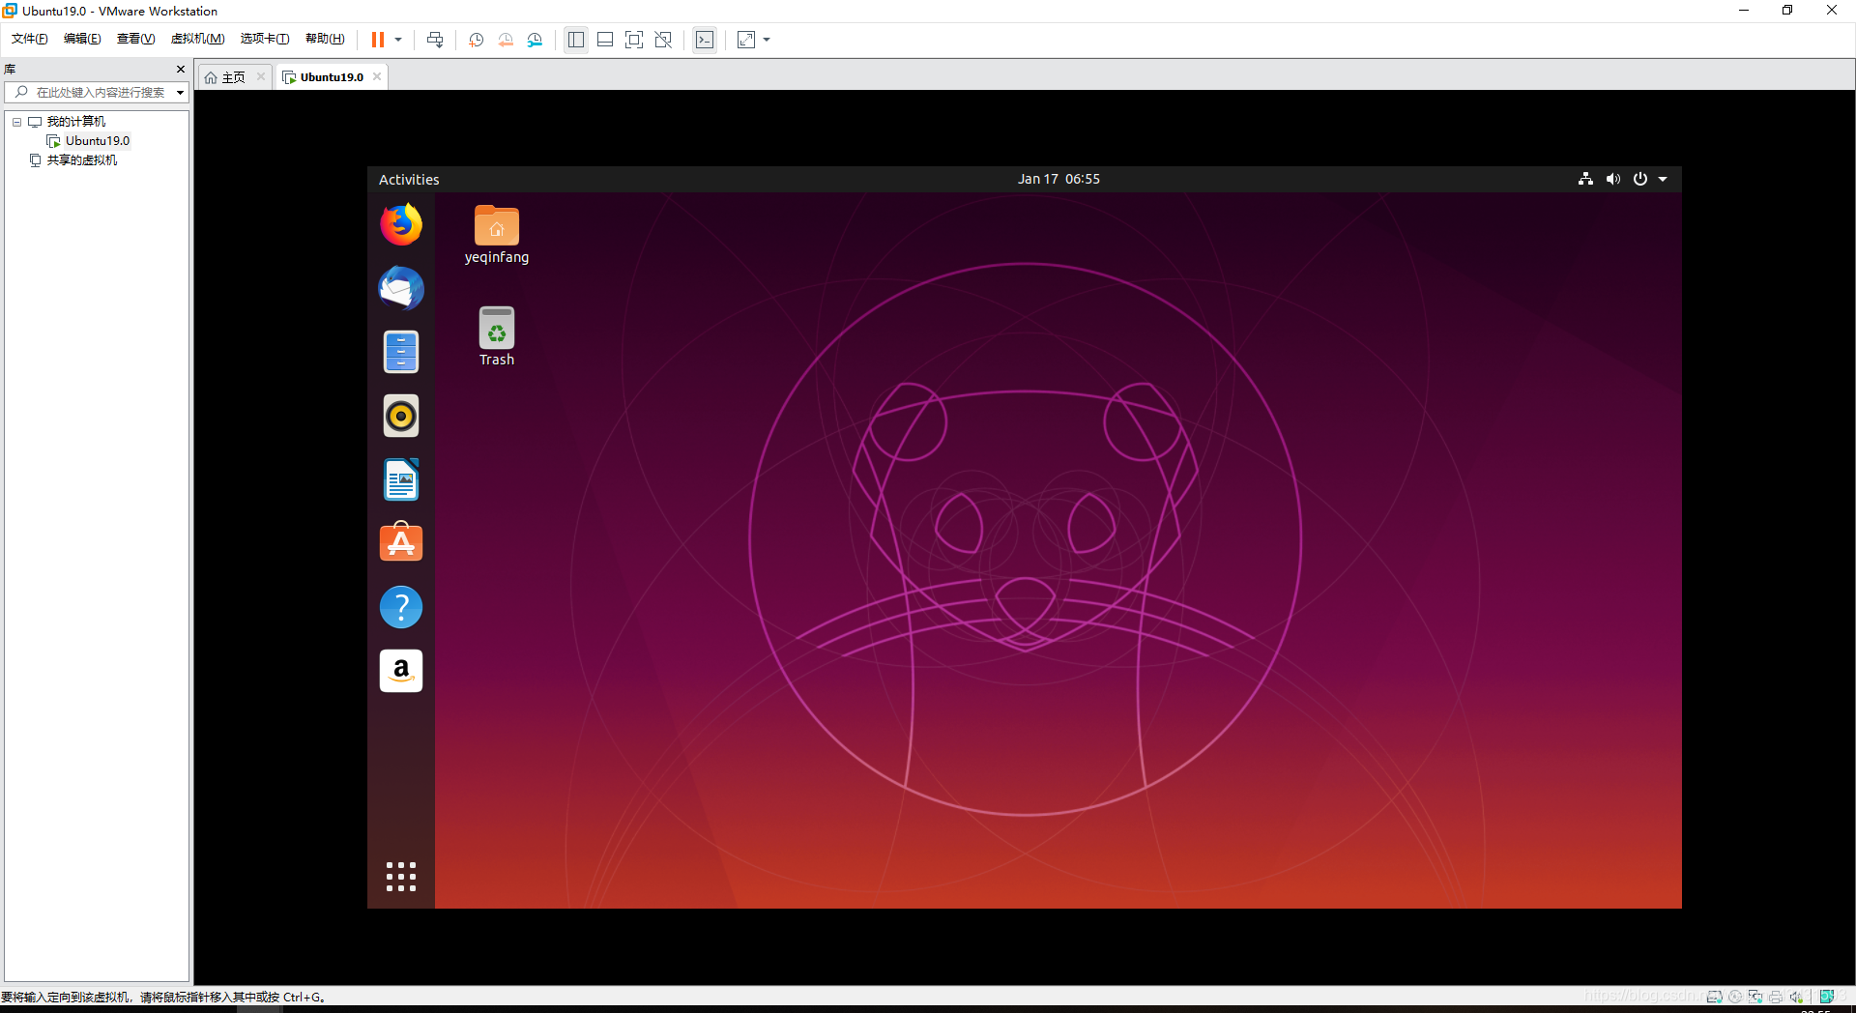Click the sound card status icon
Image resolution: width=1856 pixels, height=1013 pixels.
(1796, 997)
